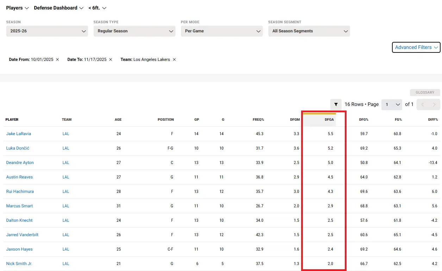Screen dimensions: 442x271
Task: Remove the Date From filter chip
Action: [57, 59]
